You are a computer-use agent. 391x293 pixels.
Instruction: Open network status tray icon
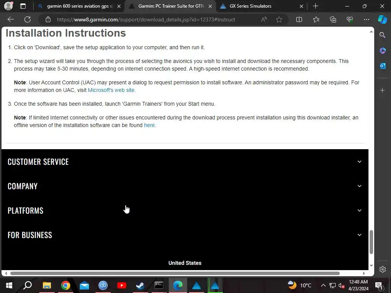tap(333, 285)
